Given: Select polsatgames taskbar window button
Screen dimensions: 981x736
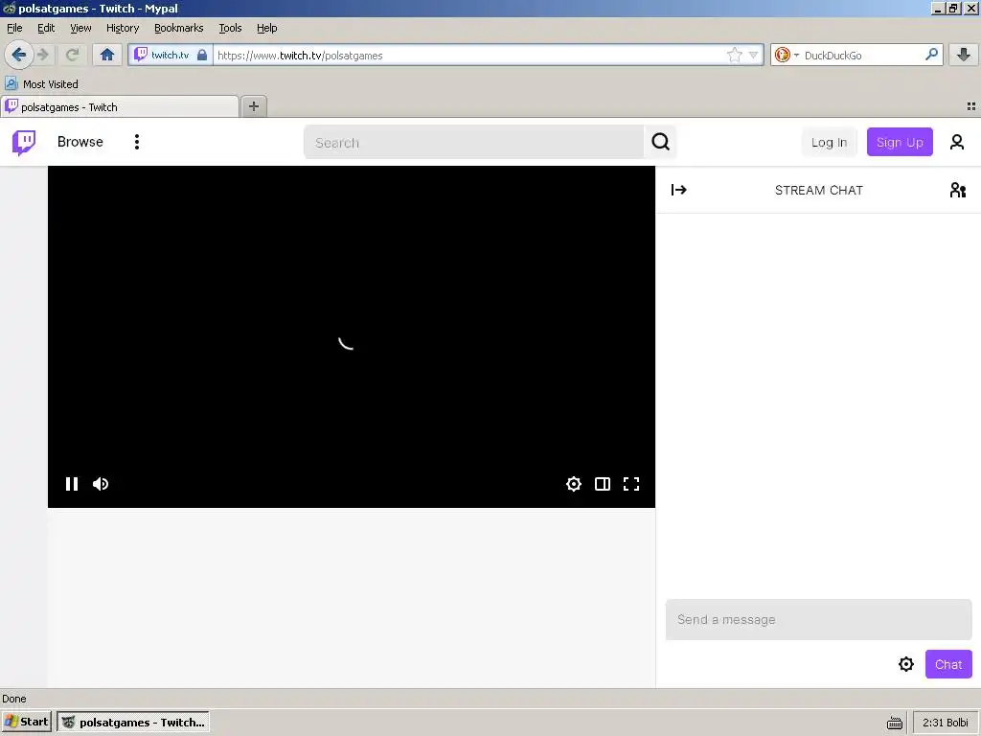Looking at the screenshot, I should [x=133, y=722].
